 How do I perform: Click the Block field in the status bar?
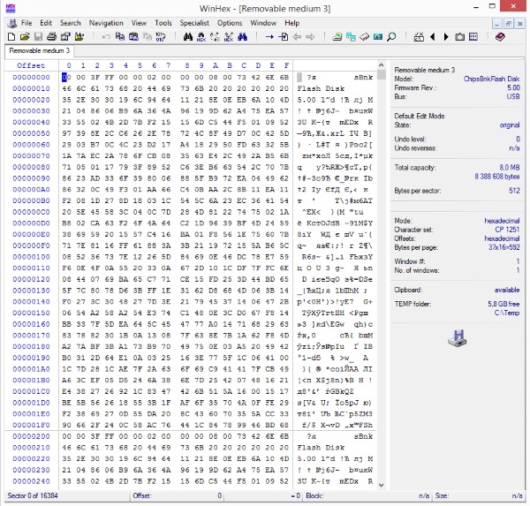(367, 496)
